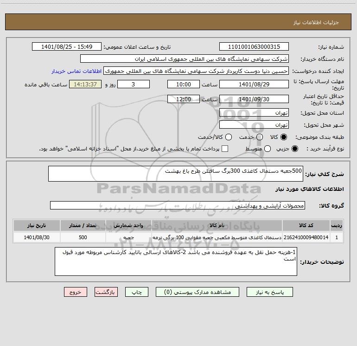Click the price validity date 1401/09/30
The width and height of the screenshot is (357, 346).
pyautogui.click(x=254, y=99)
